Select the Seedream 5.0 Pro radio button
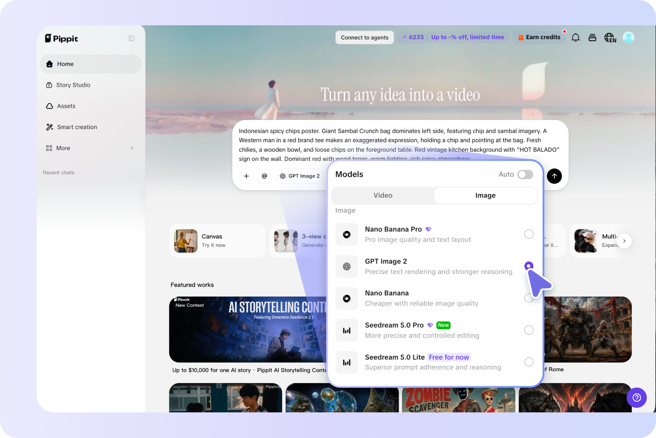Screen dimensions: 656x438 [529, 330]
